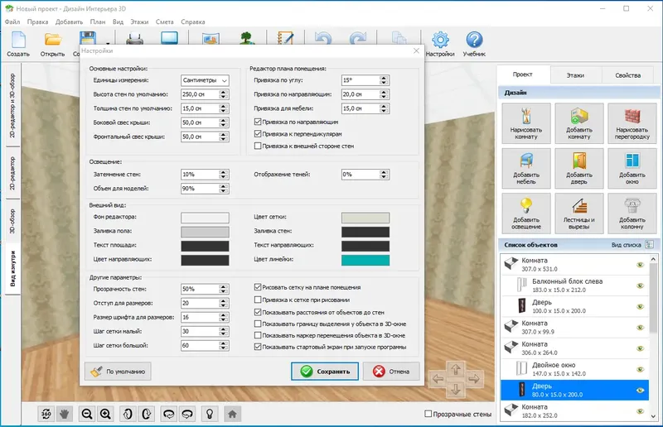Pick the teal Цвет линейки swatch

[365, 260]
